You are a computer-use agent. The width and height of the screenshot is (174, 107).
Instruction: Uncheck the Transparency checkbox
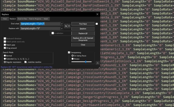pyautogui.click(x=69, y=52)
